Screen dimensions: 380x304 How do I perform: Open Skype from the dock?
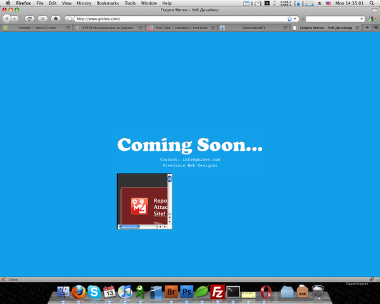coord(94,292)
